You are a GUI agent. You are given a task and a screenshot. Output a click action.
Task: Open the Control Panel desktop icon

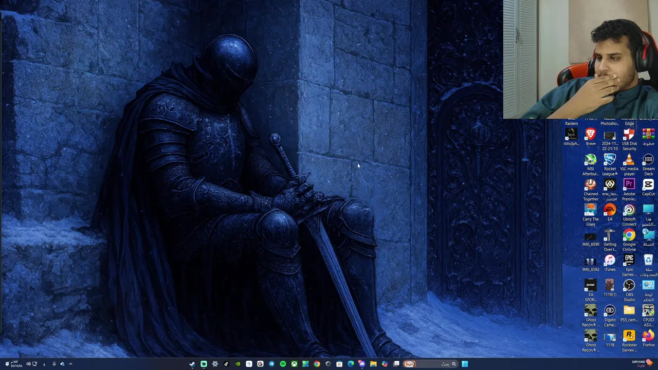[648, 290]
